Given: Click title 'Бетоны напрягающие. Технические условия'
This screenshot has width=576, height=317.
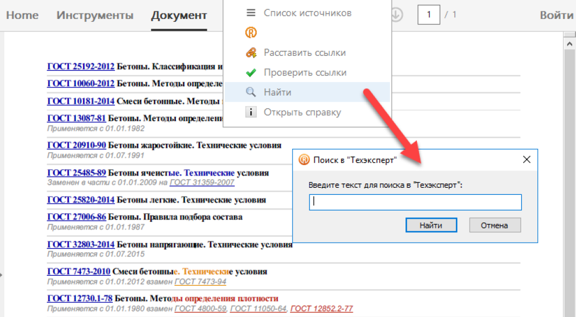Looking at the screenshot, I should [x=205, y=245].
